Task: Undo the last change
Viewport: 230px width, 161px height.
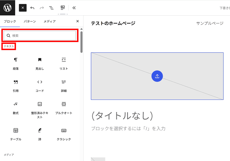Action: [32, 8]
